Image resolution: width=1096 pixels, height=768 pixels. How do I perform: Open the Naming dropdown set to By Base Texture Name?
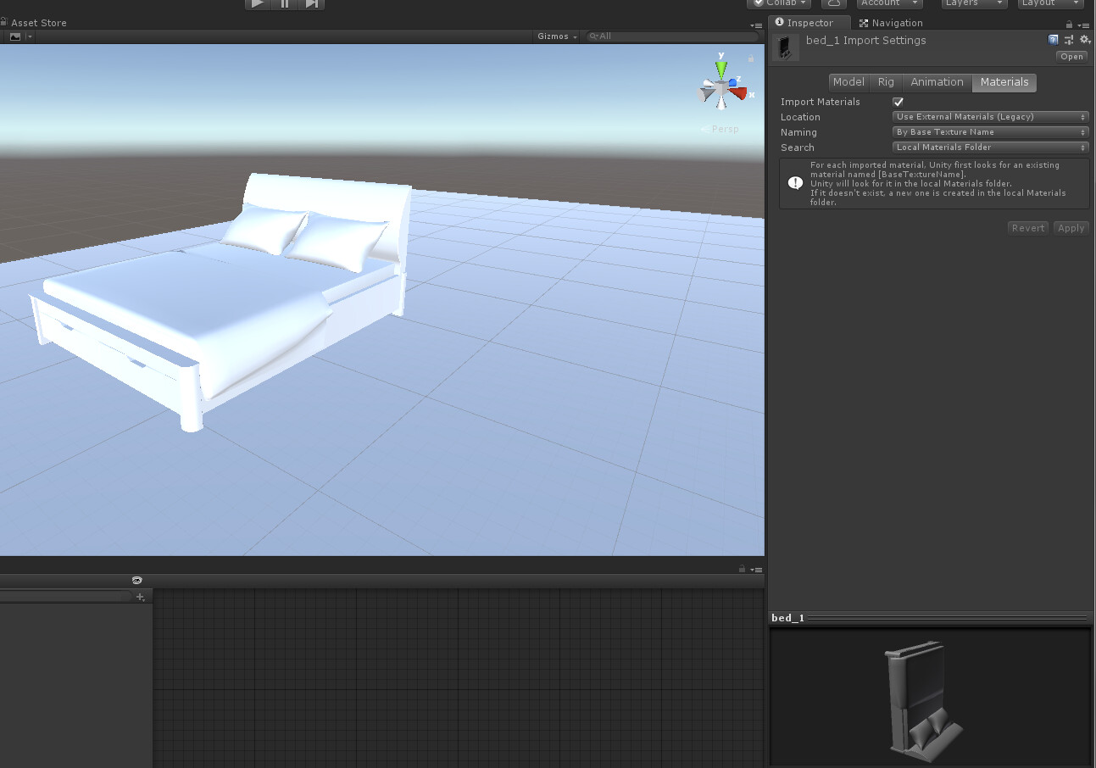tap(989, 131)
